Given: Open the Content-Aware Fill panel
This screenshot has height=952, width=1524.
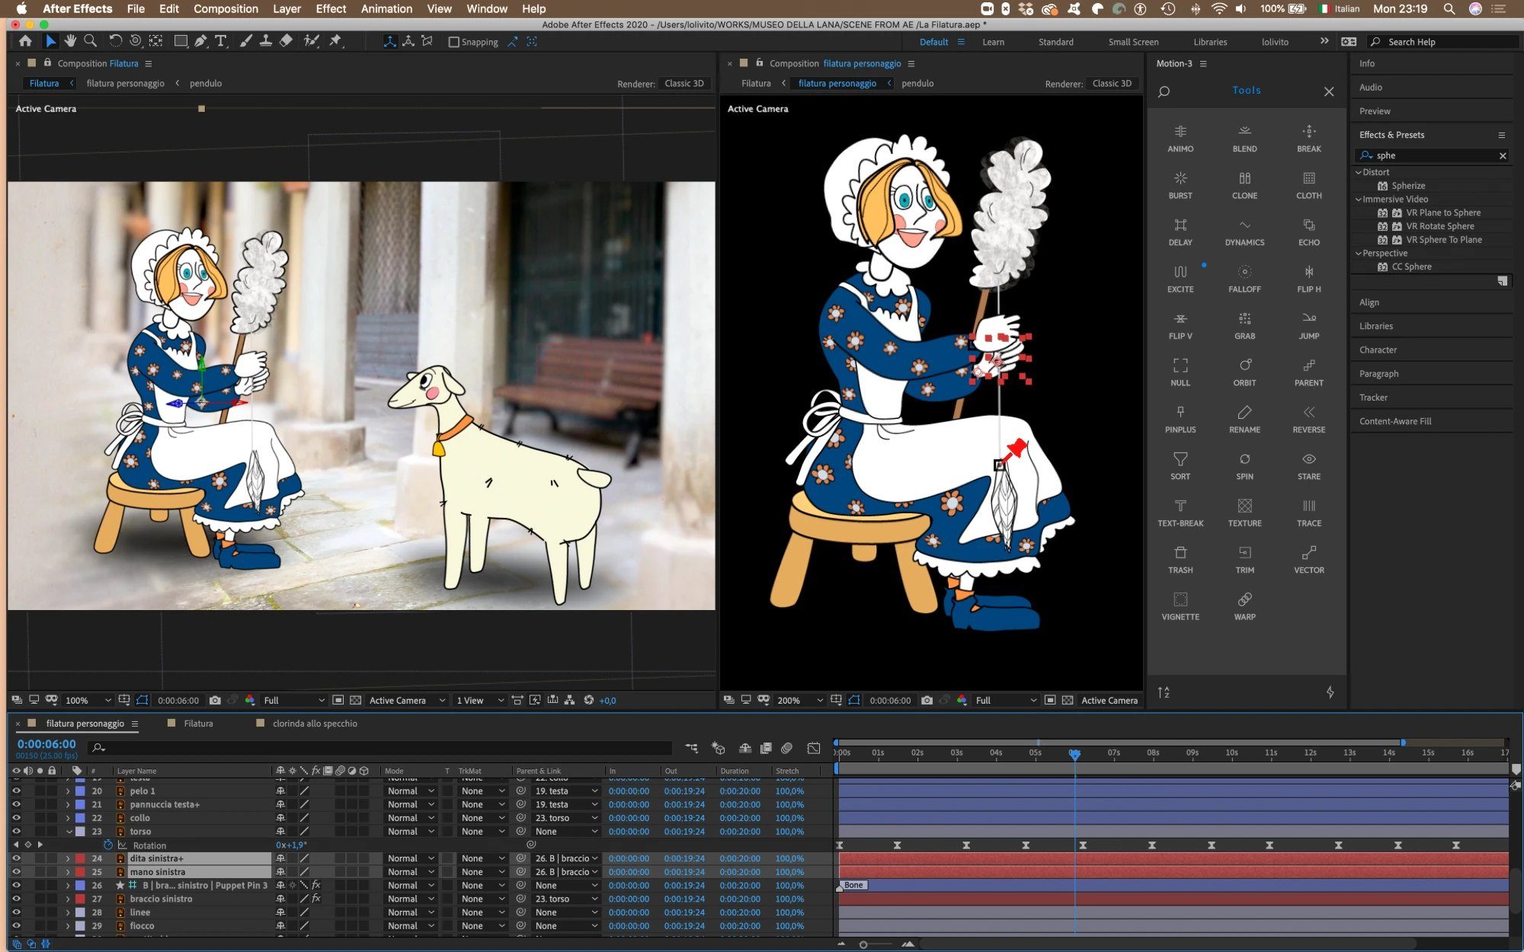Looking at the screenshot, I should coord(1395,421).
